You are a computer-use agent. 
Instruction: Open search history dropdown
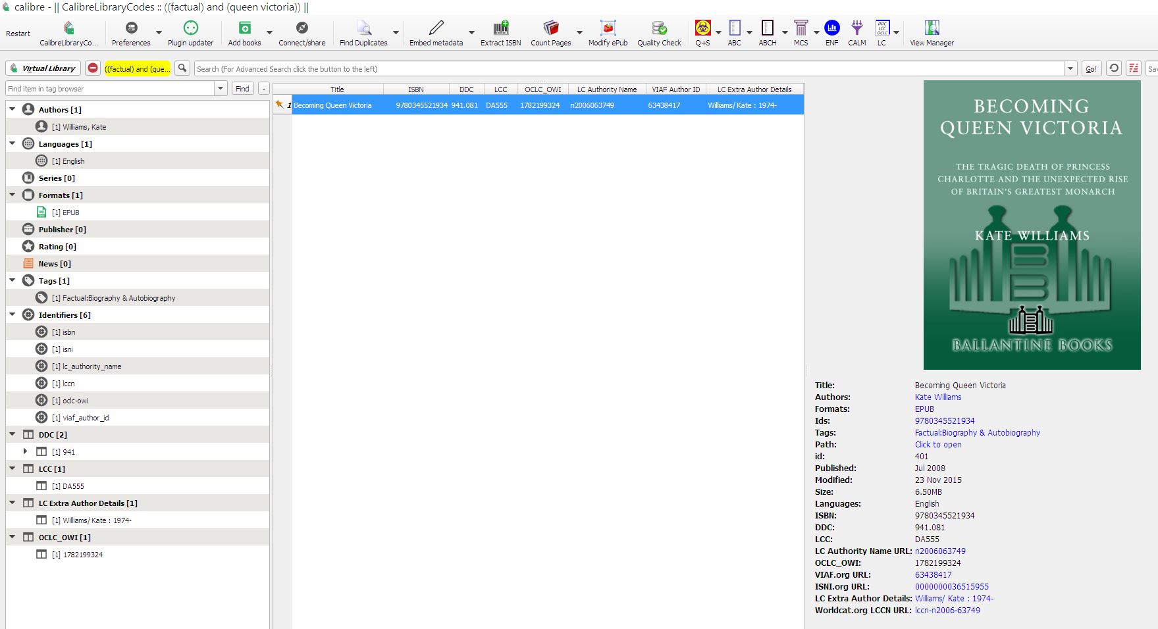1070,68
